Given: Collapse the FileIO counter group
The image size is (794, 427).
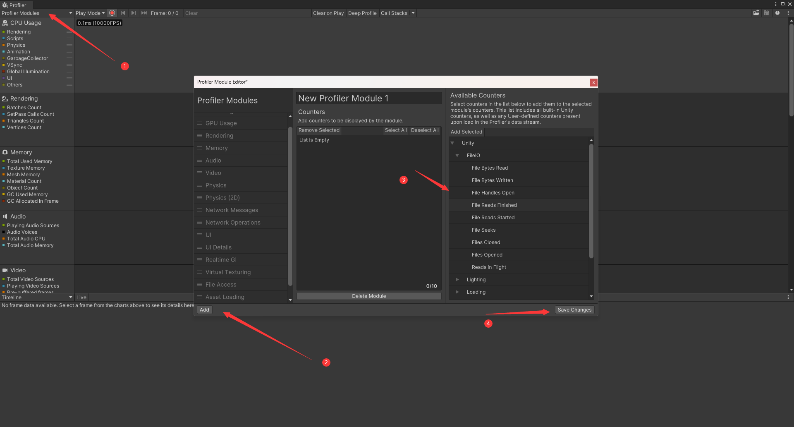Looking at the screenshot, I should (457, 156).
